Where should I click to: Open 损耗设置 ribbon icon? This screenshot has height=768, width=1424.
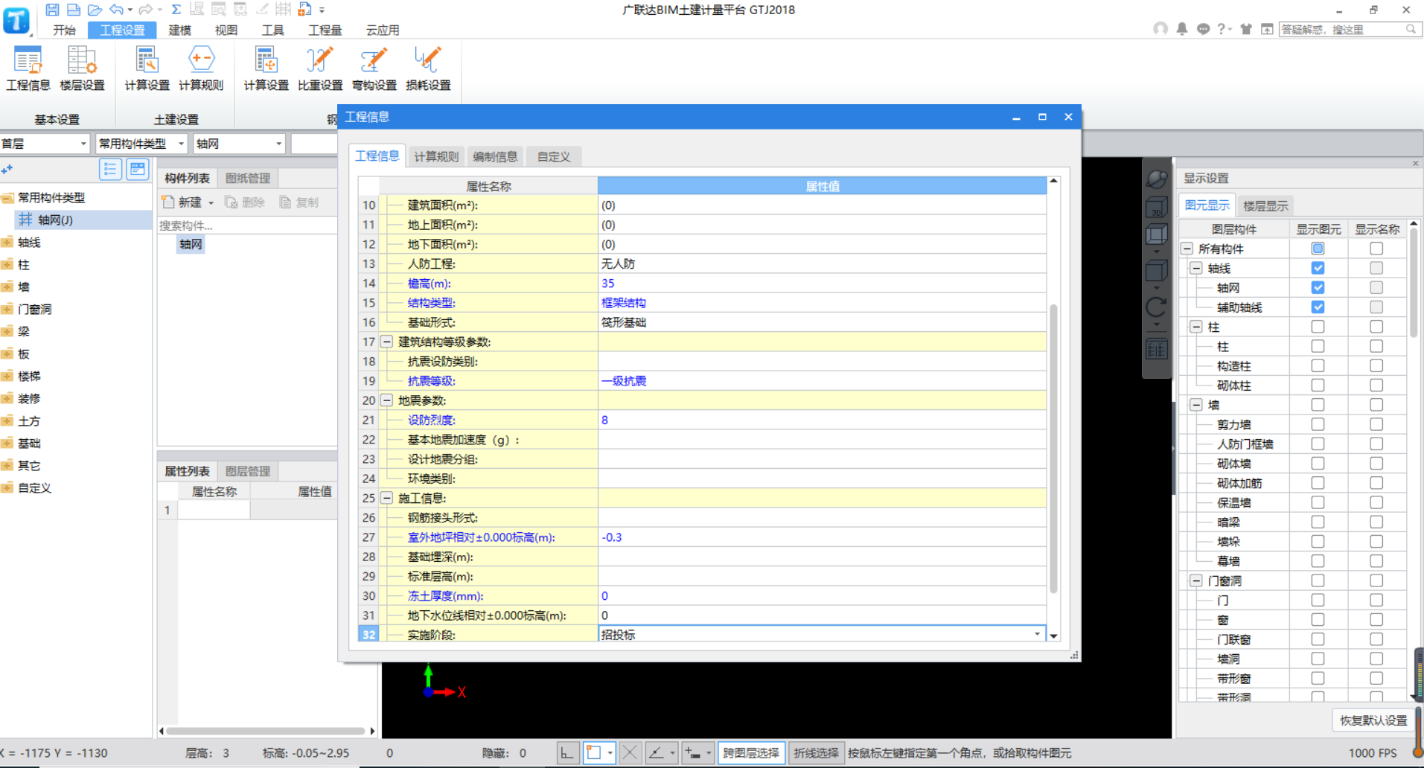tap(428, 68)
